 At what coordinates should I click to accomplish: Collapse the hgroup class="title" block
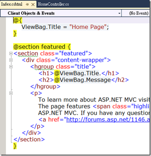click(x=11, y=67)
